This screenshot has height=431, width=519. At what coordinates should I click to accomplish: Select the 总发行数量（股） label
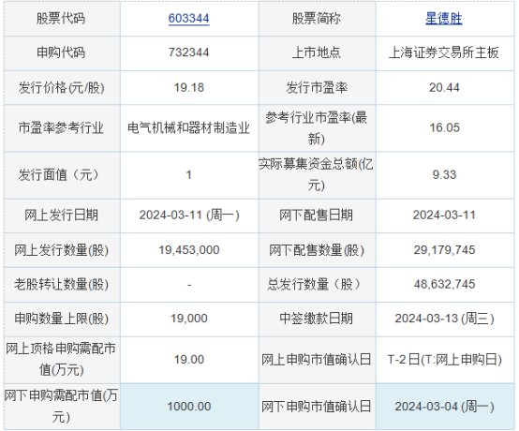[x=314, y=284]
